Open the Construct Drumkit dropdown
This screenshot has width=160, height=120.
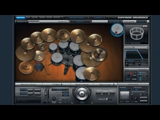point(81,22)
